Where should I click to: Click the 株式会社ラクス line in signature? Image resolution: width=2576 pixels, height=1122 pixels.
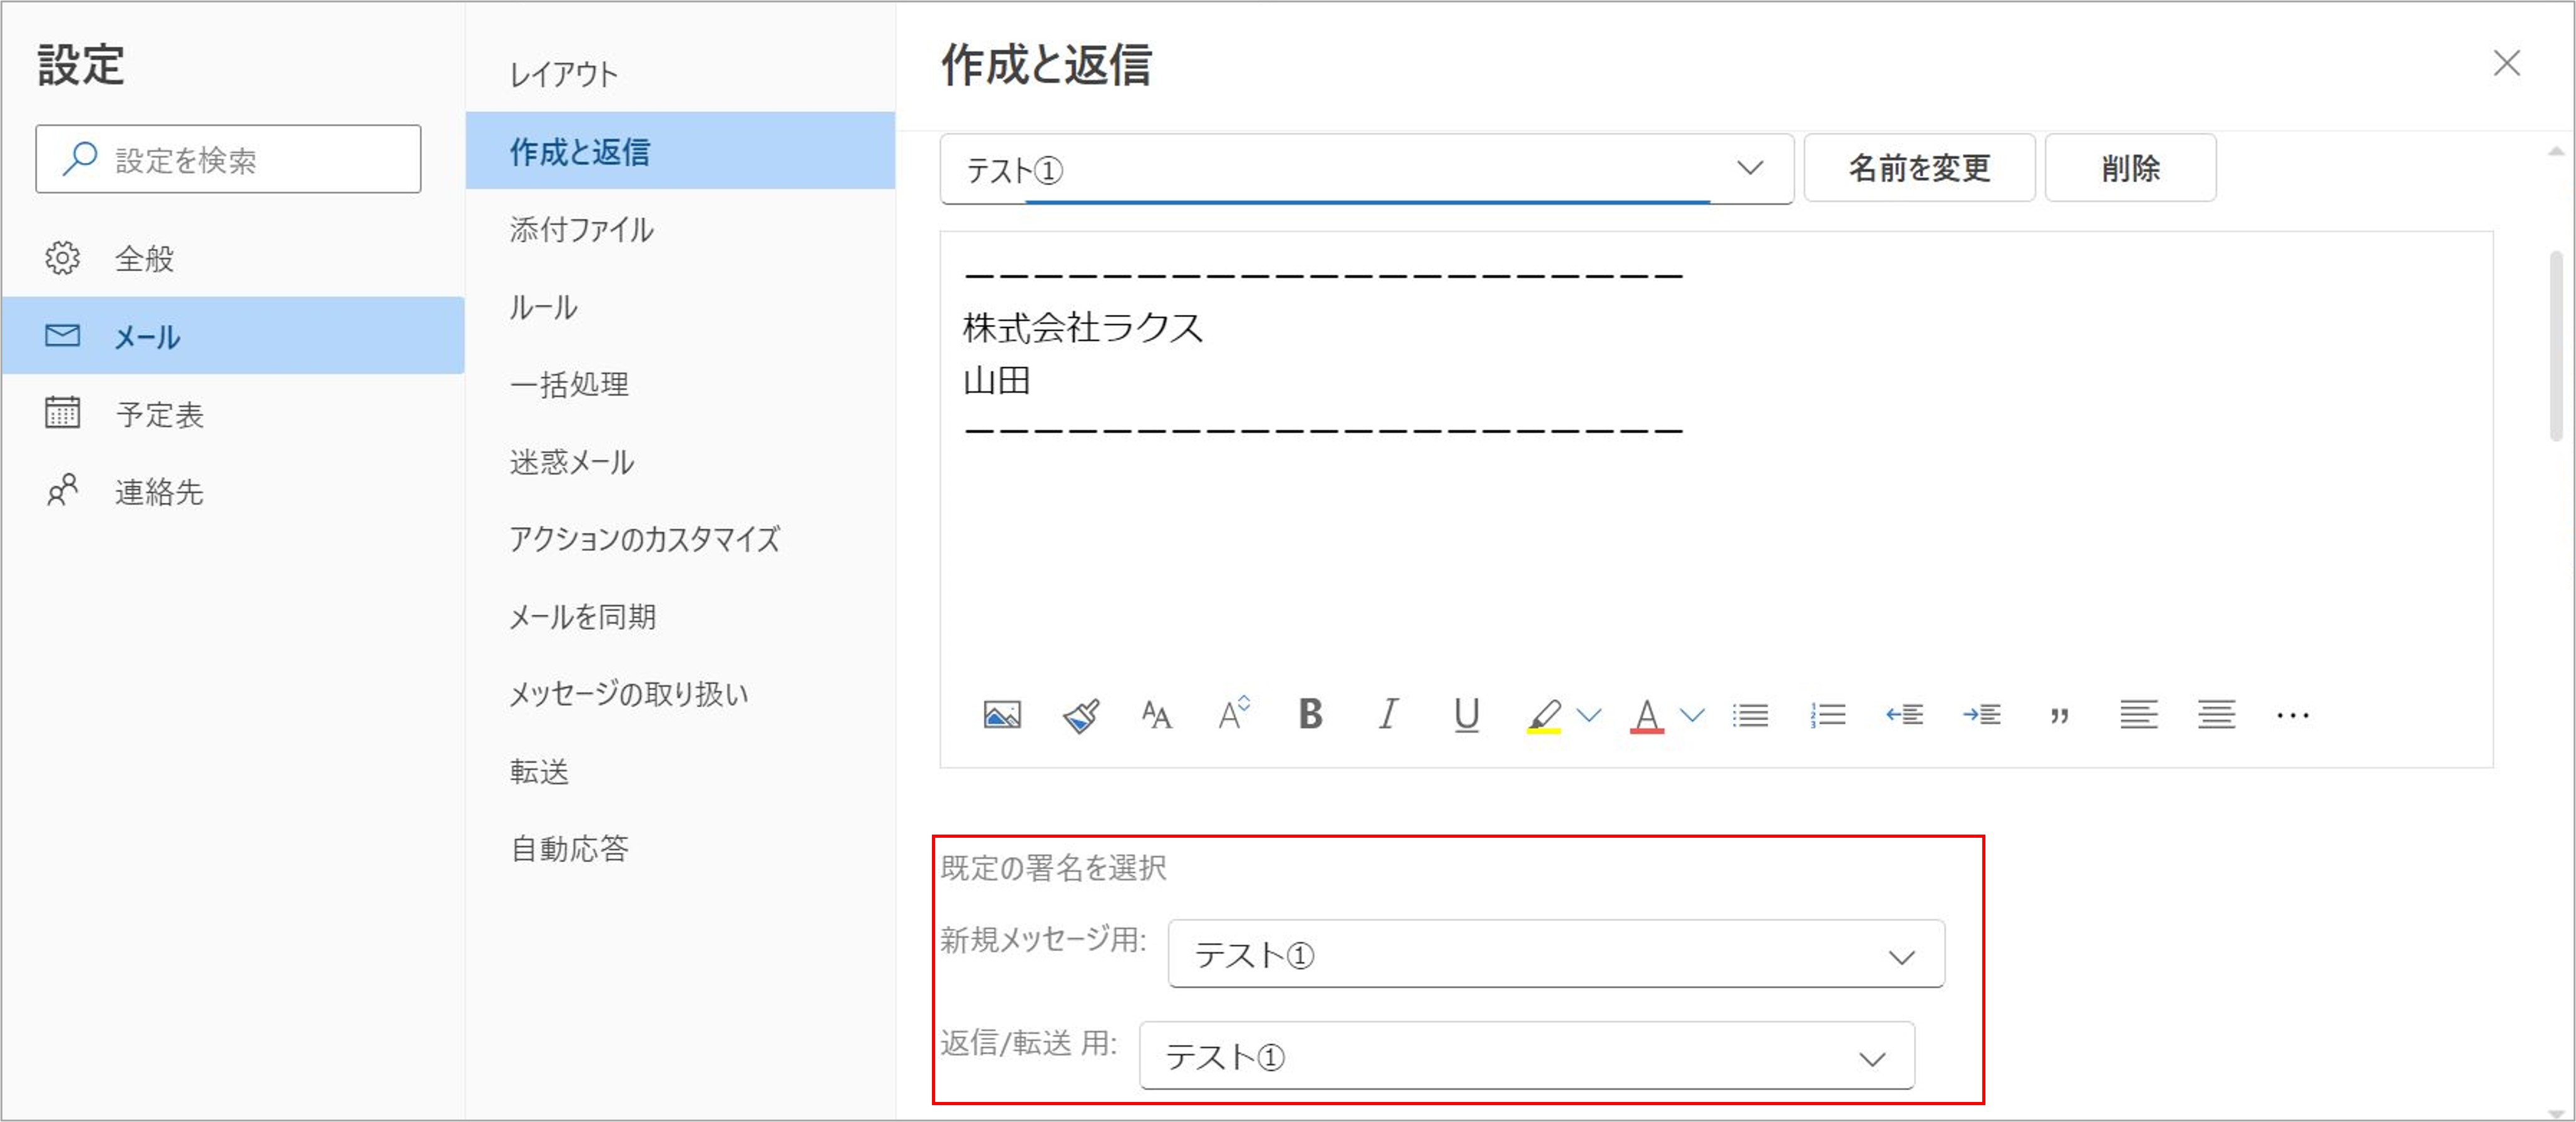[x=1083, y=328]
